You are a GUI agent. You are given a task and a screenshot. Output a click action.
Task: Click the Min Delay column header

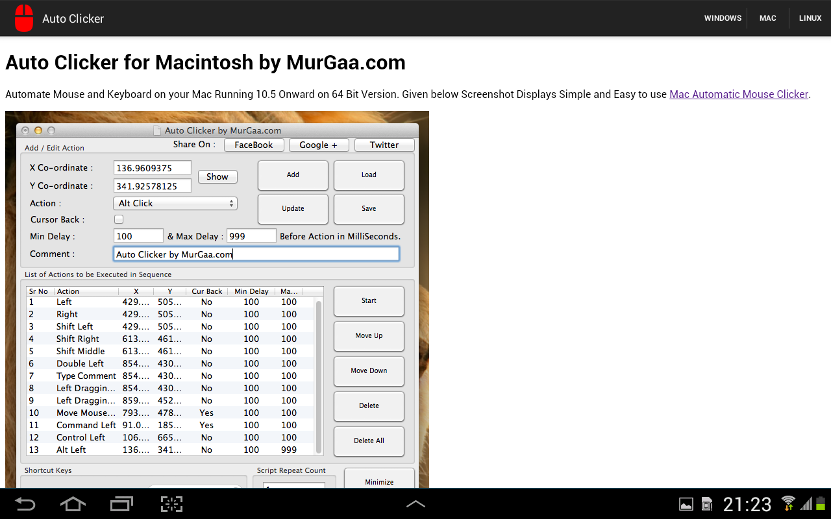point(251,291)
